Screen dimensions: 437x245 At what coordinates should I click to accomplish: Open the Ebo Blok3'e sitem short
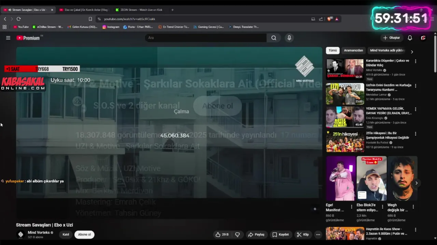[x=371, y=178]
